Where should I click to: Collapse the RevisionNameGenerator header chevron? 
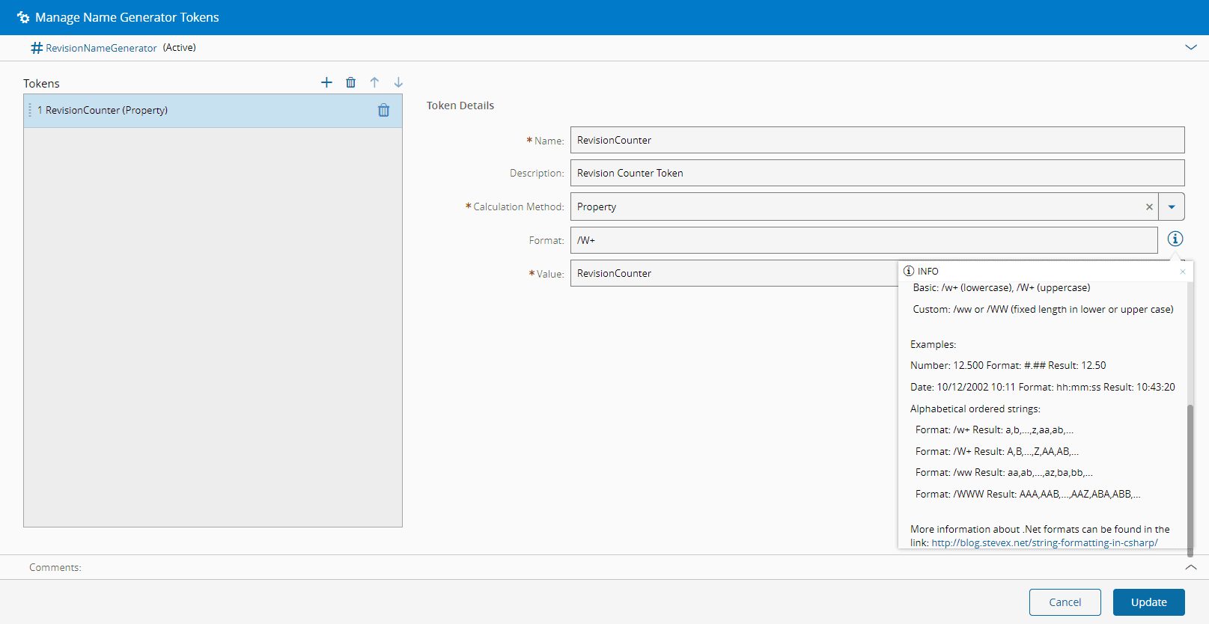(1191, 47)
